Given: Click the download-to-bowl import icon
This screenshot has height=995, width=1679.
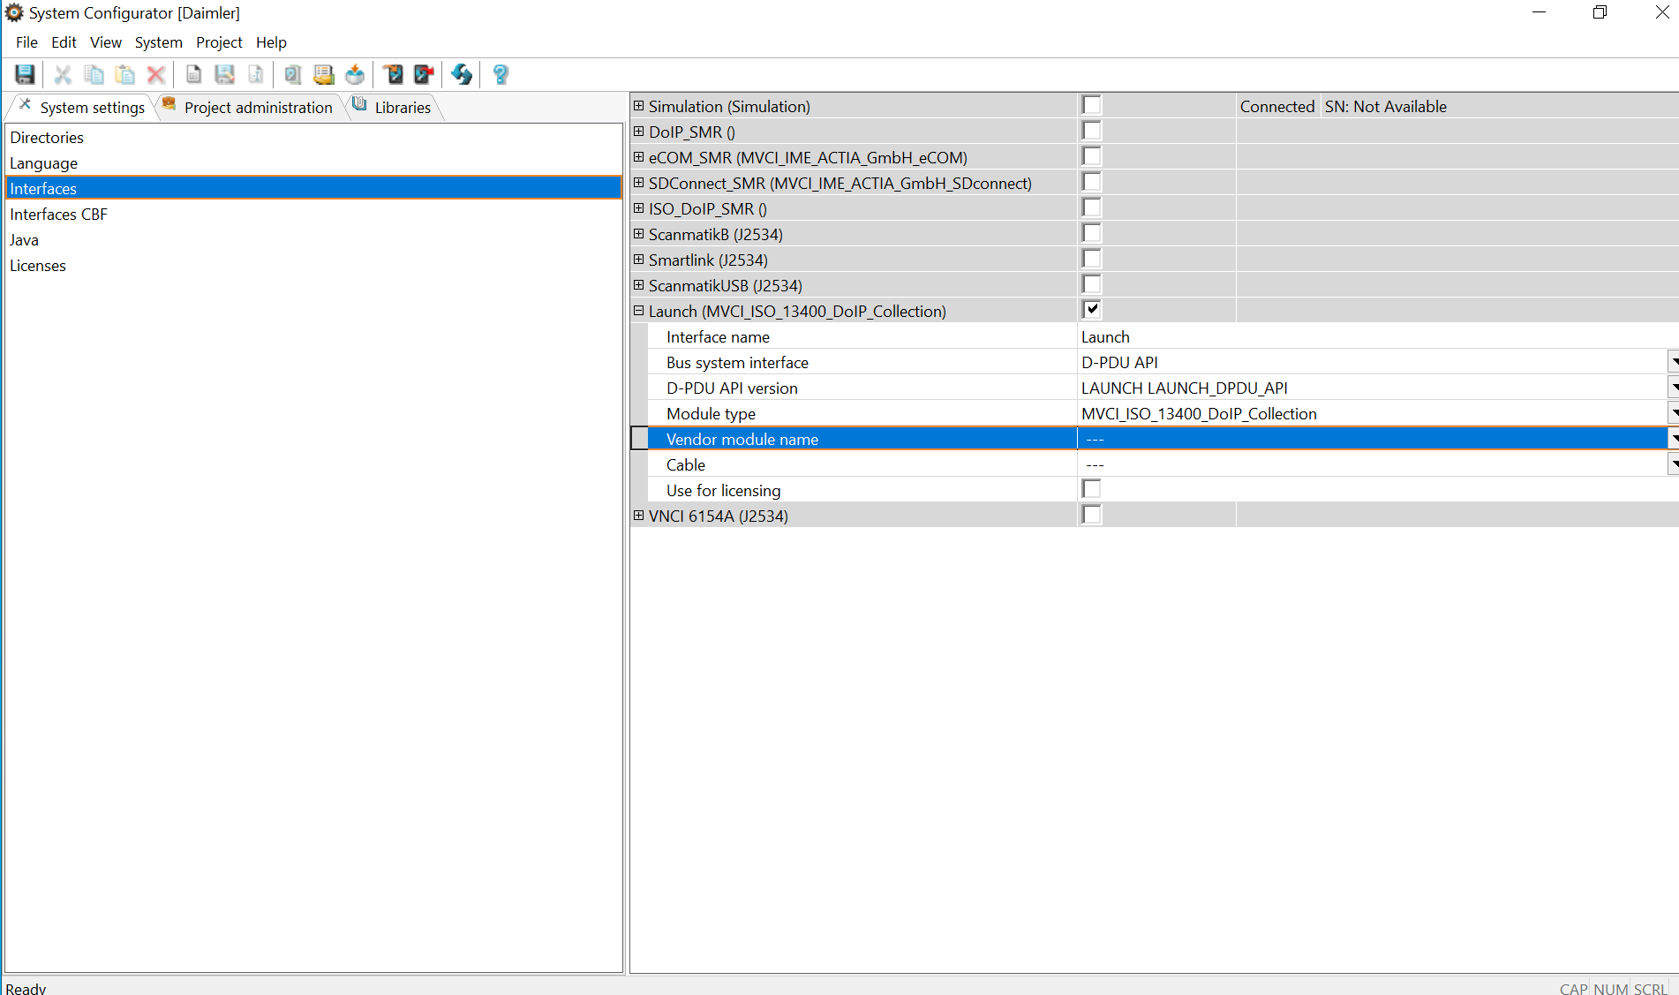Looking at the screenshot, I should [355, 74].
